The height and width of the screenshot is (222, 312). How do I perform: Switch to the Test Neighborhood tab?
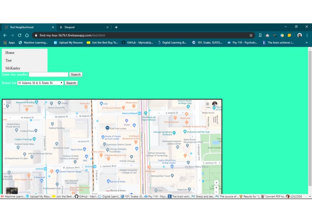[29, 27]
